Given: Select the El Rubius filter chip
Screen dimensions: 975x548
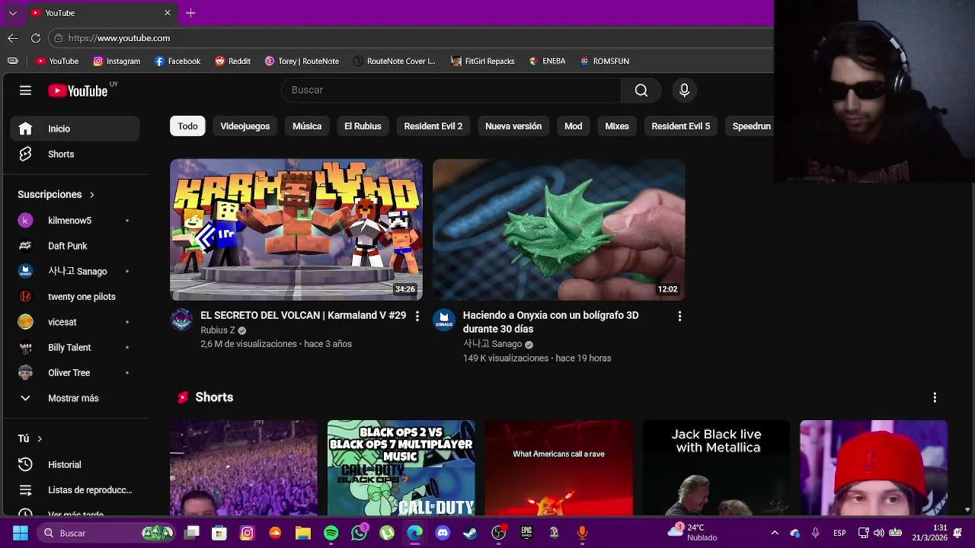Looking at the screenshot, I should [x=363, y=126].
